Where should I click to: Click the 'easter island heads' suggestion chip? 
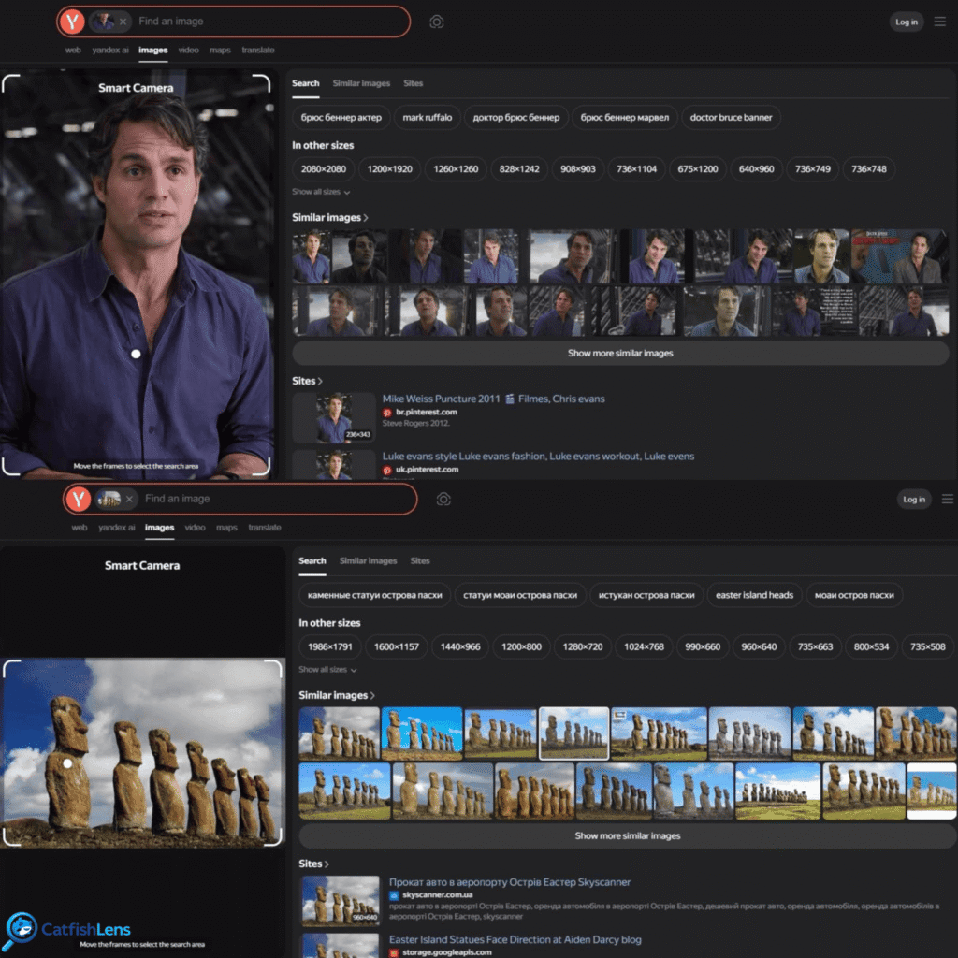(755, 595)
